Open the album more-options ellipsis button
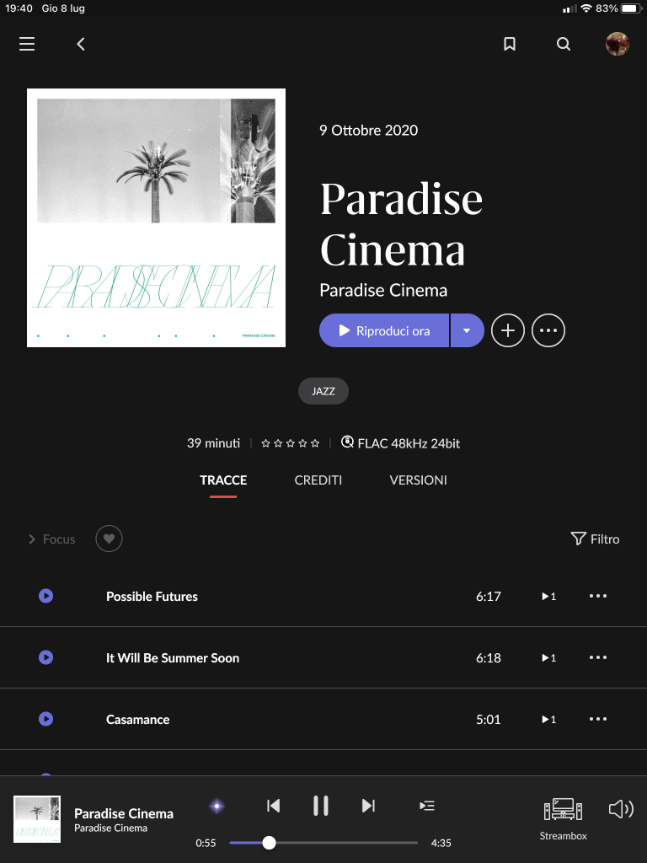This screenshot has width=647, height=863. pyautogui.click(x=548, y=330)
